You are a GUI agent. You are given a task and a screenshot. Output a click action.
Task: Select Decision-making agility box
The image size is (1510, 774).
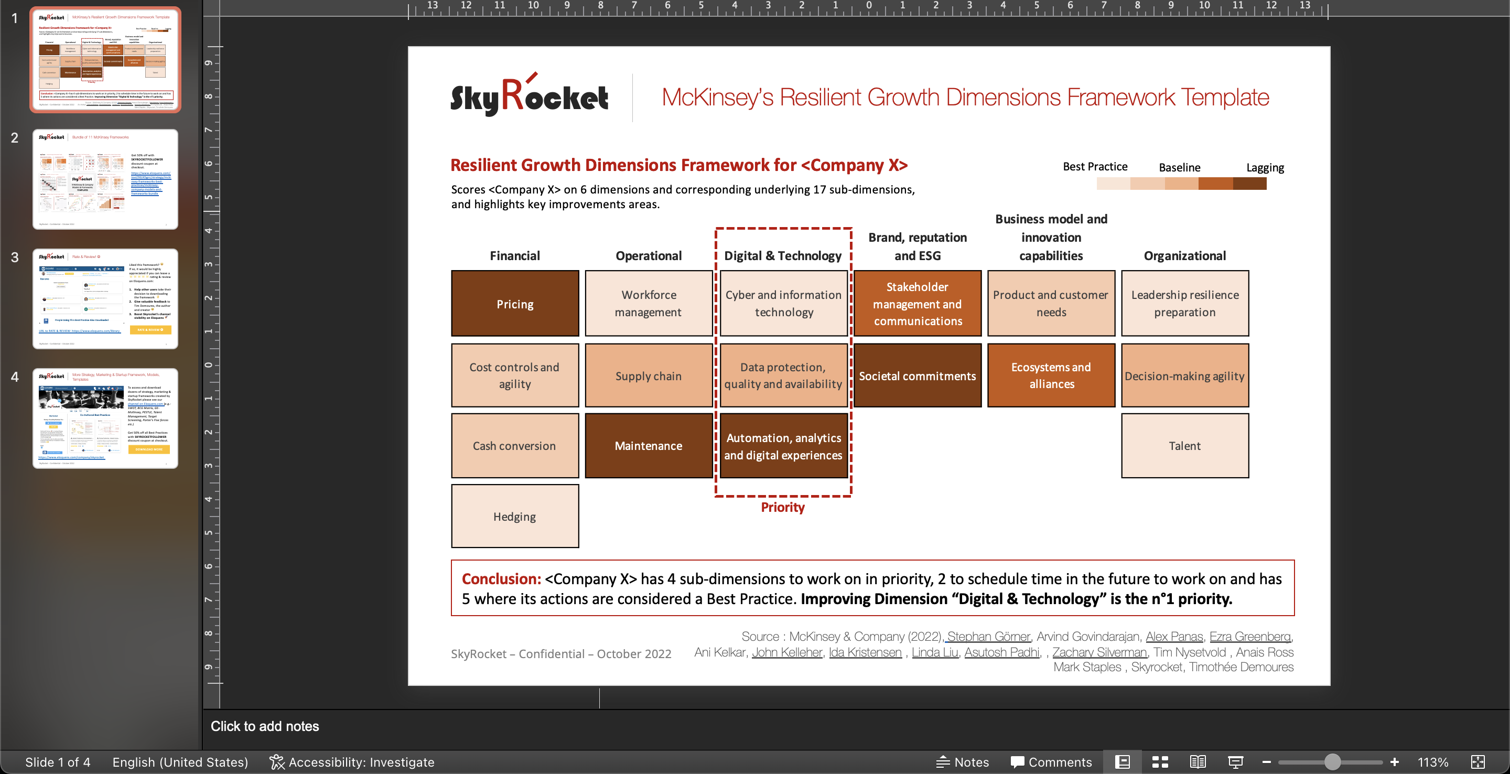point(1185,375)
